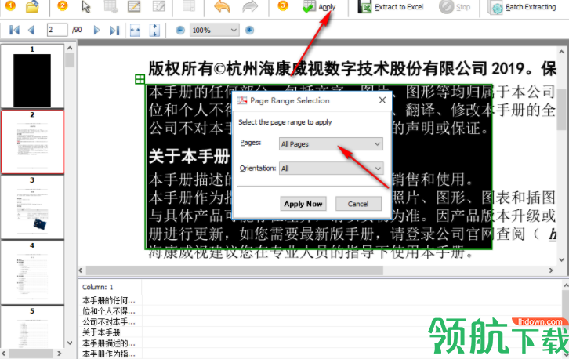Viewport: 569px width, 359px height.
Task: Click the grayed table layout icon
Action: pyautogui.click(x=189, y=6)
